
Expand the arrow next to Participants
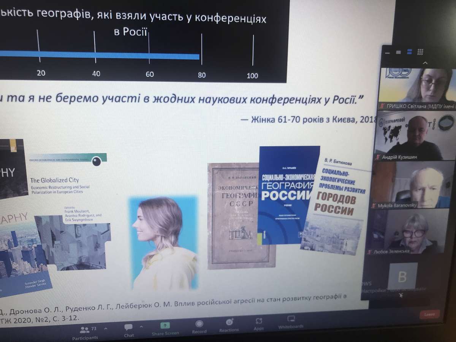(x=106, y=328)
